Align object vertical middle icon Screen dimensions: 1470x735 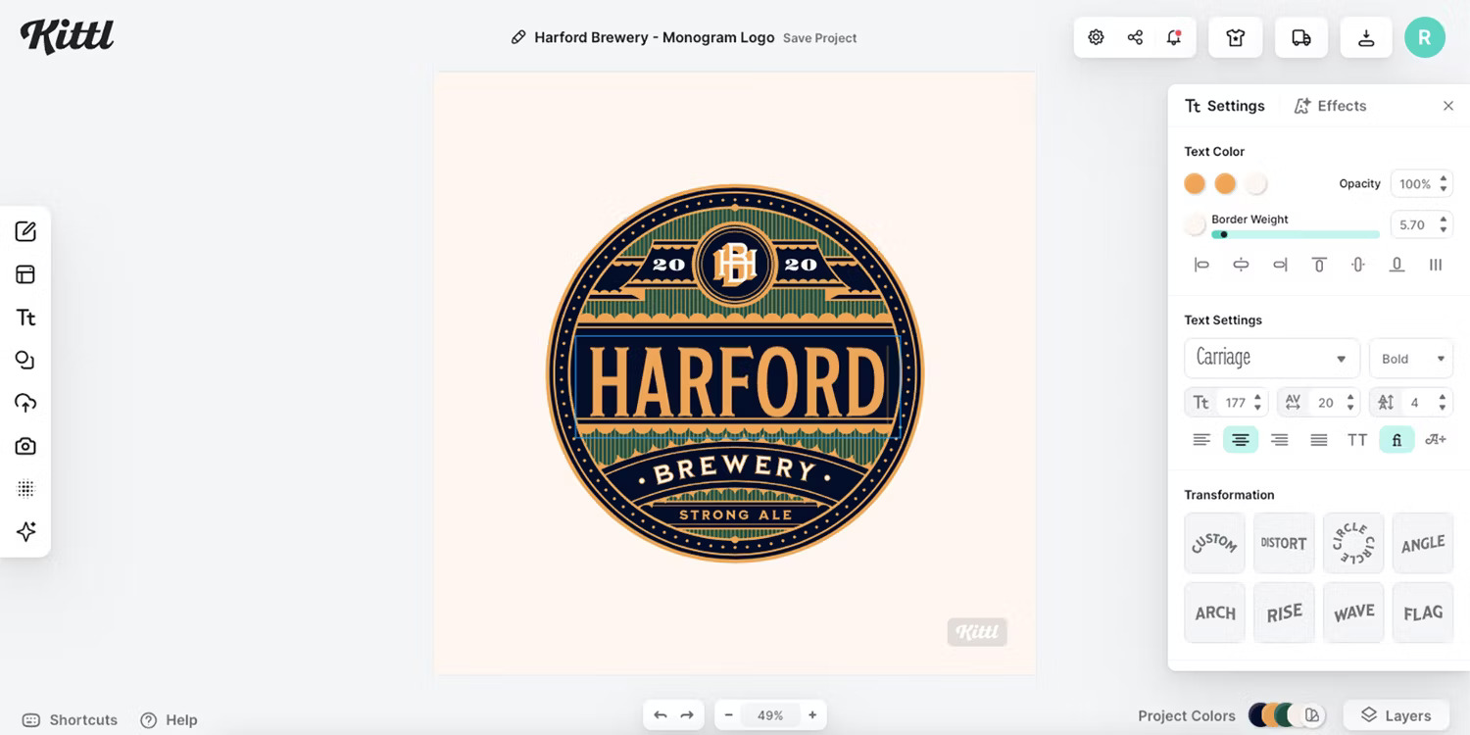tap(1357, 265)
